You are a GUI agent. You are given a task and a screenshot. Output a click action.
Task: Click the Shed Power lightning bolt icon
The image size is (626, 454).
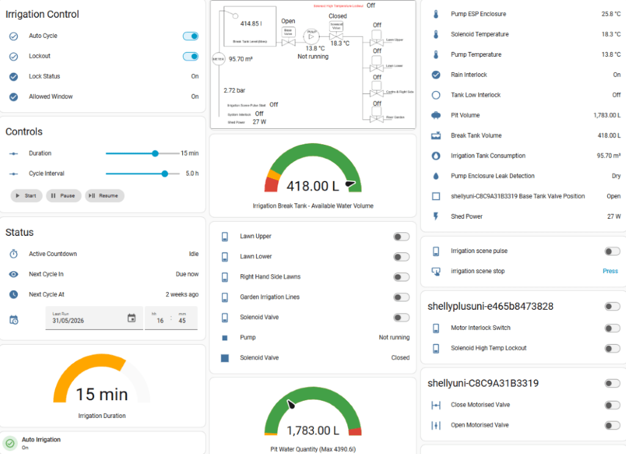436,216
